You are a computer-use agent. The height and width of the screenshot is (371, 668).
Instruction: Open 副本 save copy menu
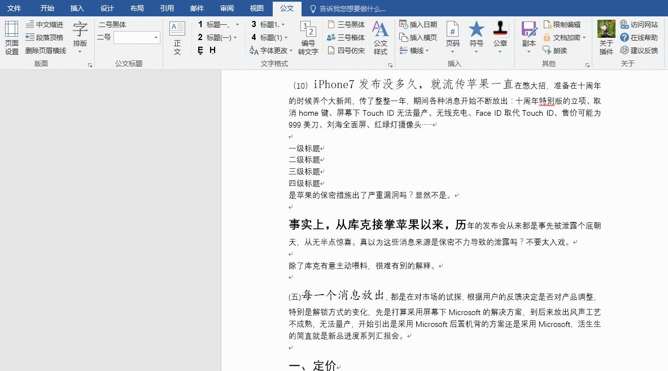click(529, 38)
